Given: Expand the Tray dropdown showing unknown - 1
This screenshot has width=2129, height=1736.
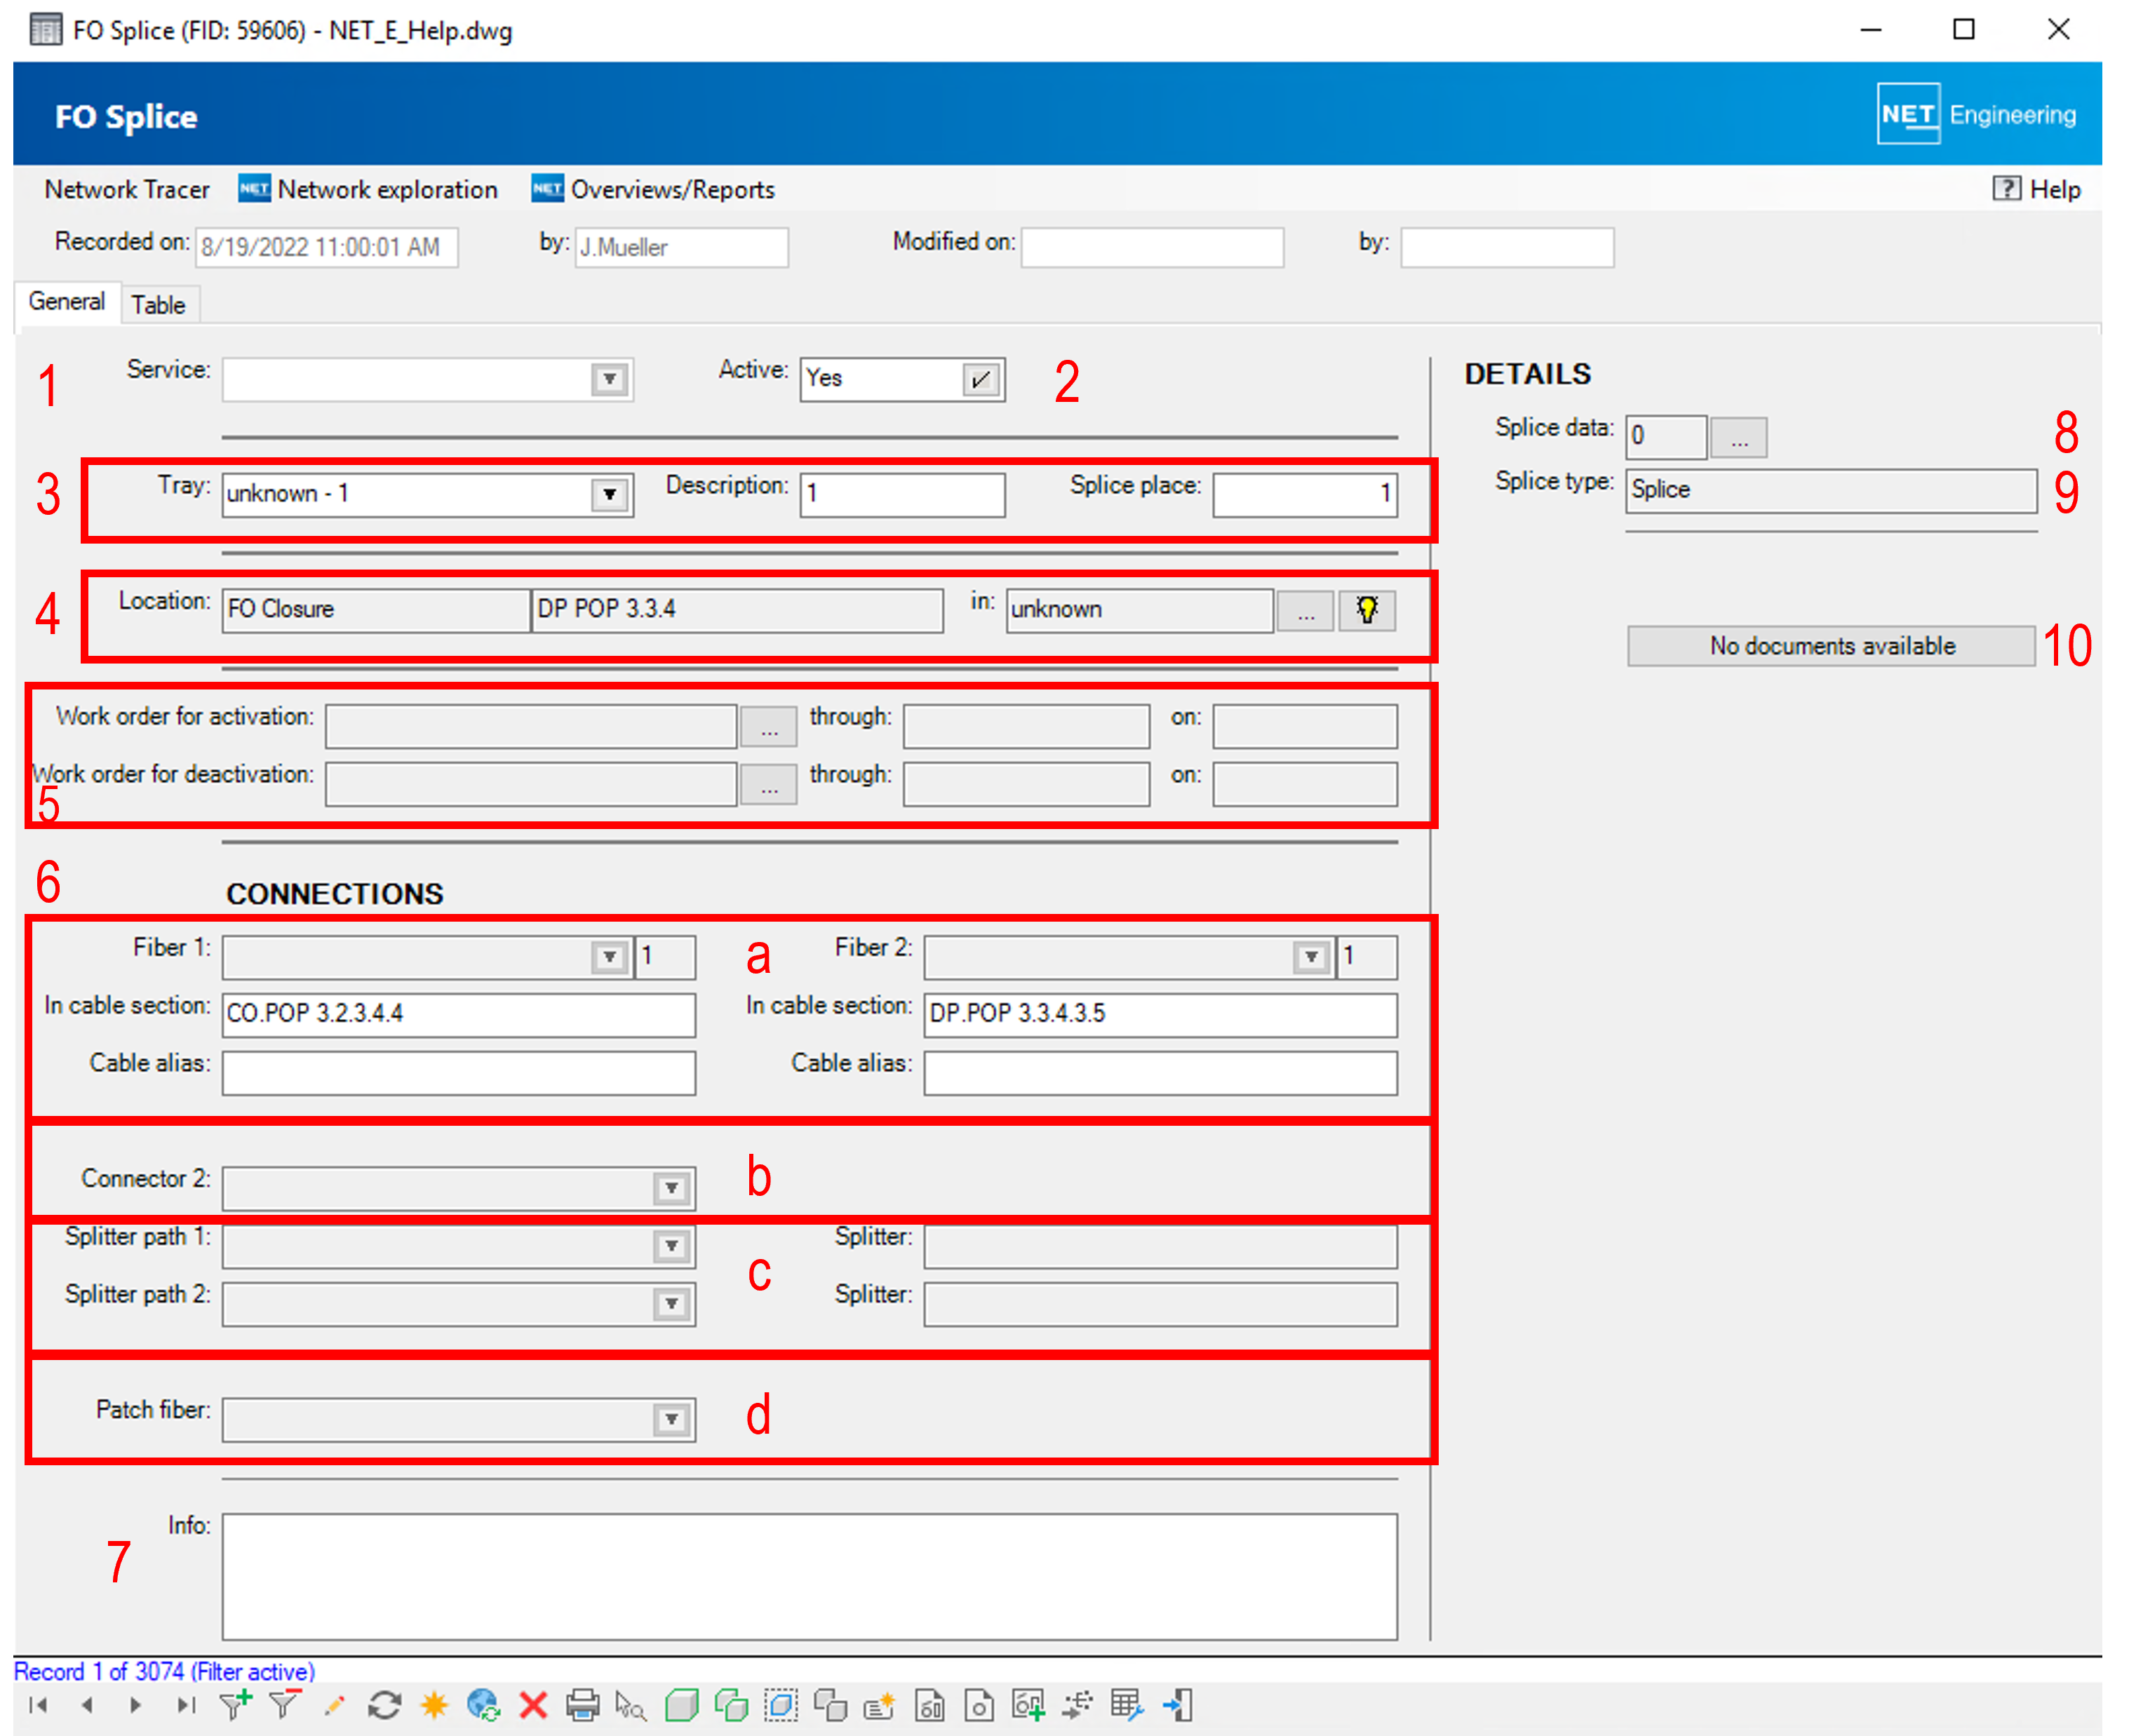Looking at the screenshot, I should click(609, 495).
